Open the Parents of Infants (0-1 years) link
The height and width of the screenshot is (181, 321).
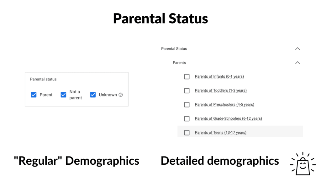[219, 76]
